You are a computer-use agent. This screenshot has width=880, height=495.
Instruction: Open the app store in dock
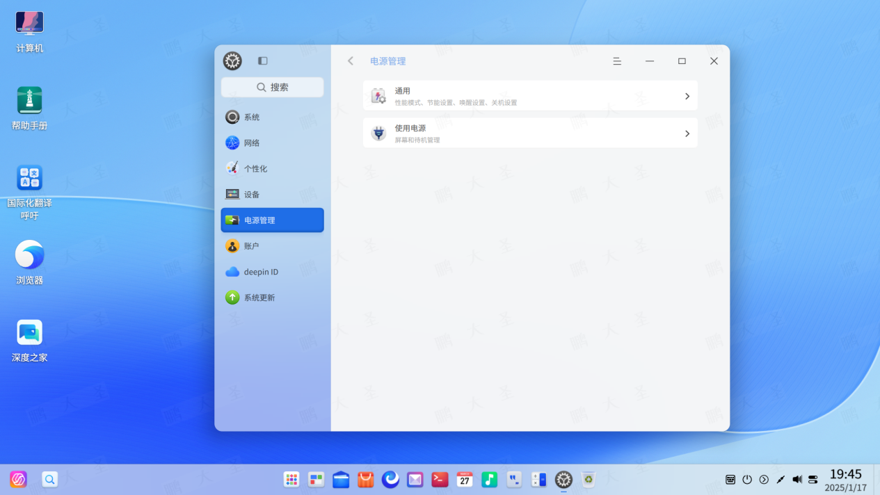click(x=366, y=479)
